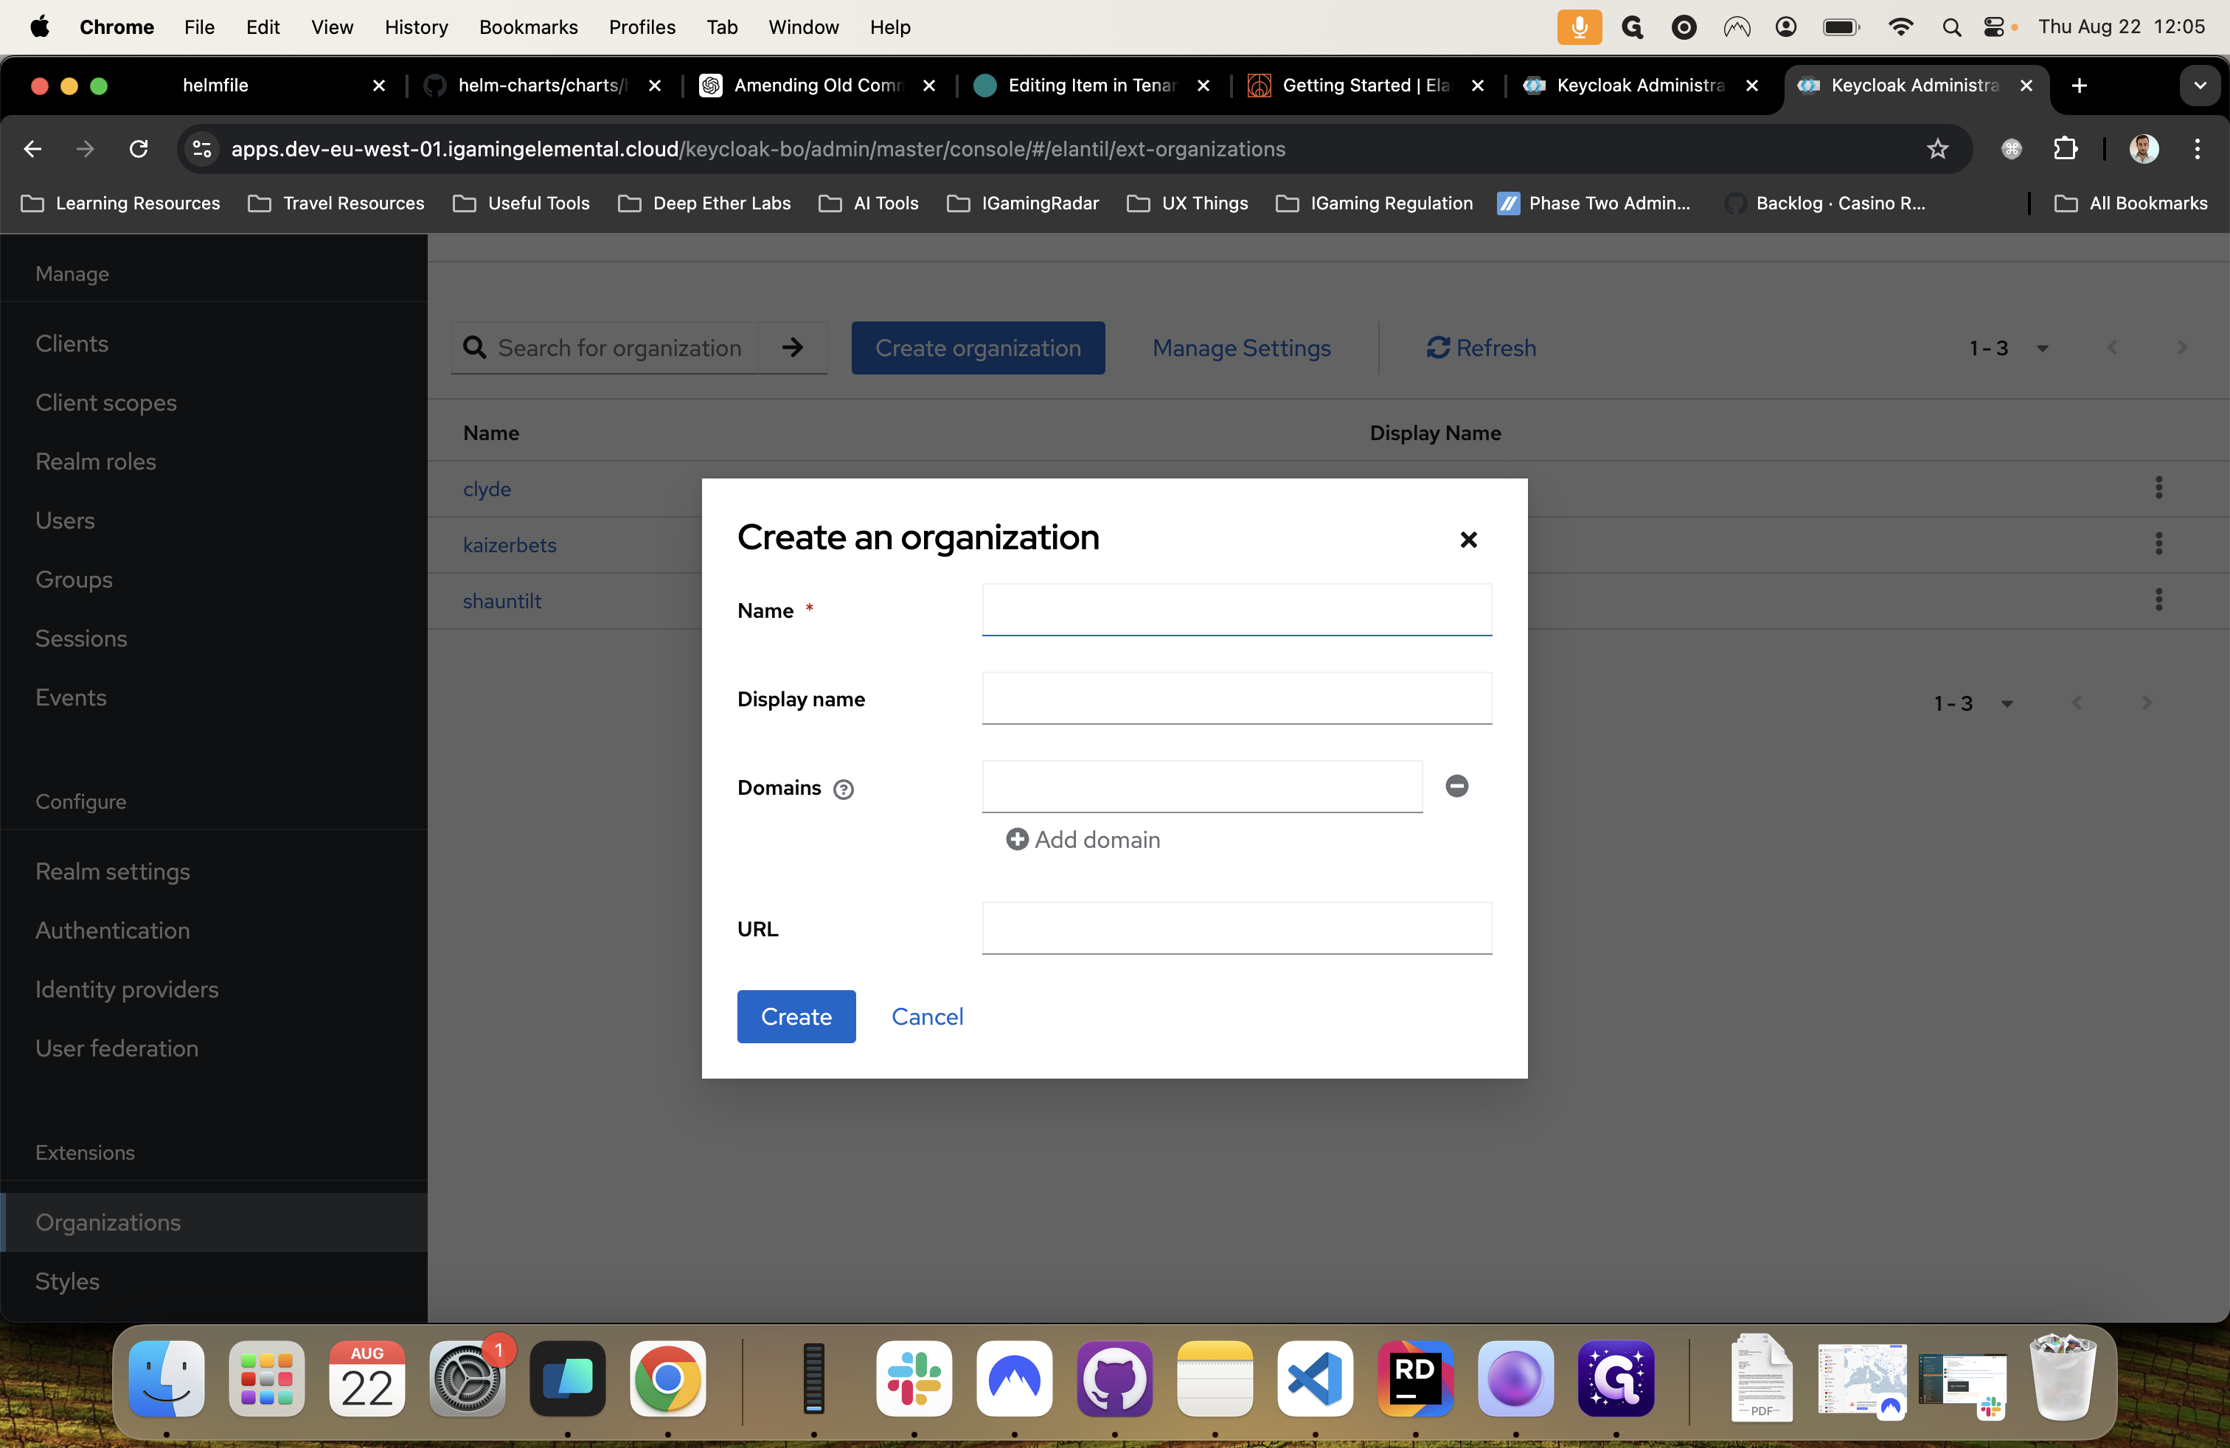Close the Create an organization dialog
The height and width of the screenshot is (1448, 2230).
pos(1468,538)
